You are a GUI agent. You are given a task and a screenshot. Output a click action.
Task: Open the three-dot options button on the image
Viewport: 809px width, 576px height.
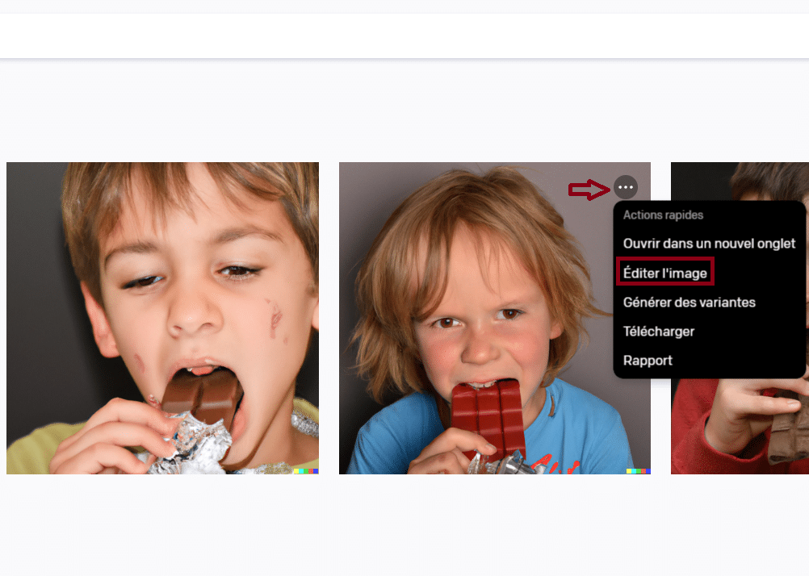(x=626, y=187)
